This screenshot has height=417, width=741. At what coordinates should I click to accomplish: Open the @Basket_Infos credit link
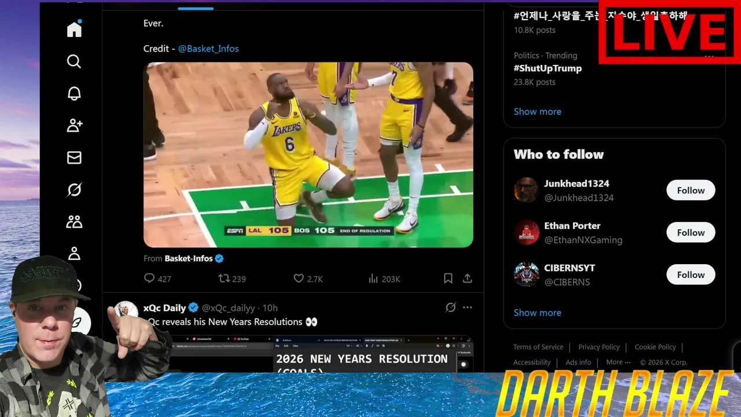coord(208,49)
